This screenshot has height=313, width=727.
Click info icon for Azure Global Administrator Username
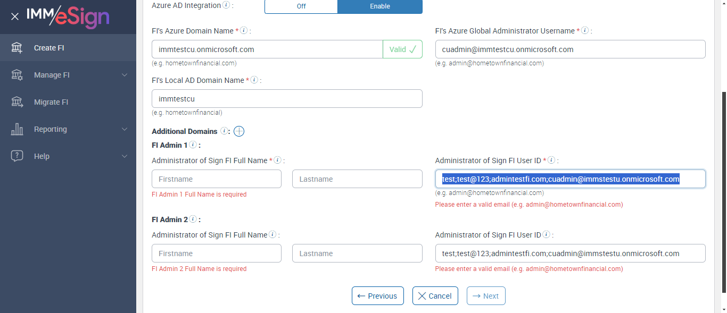coord(585,31)
